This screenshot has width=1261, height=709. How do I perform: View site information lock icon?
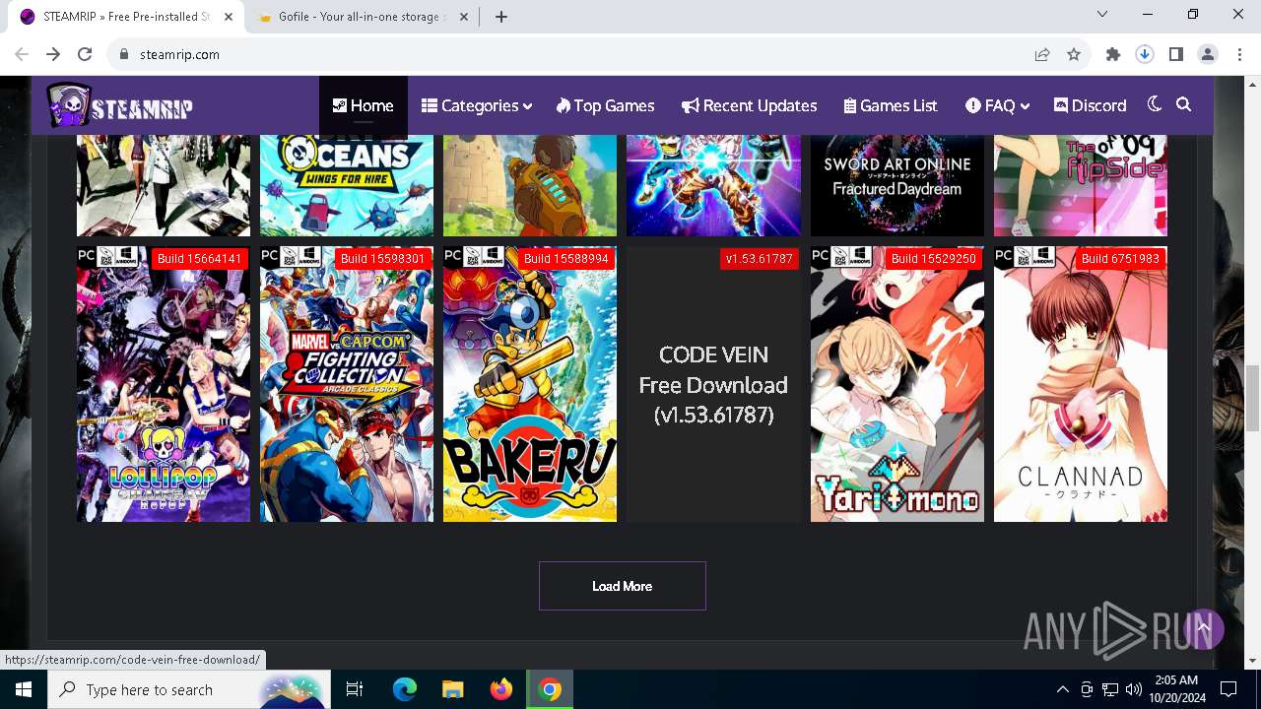click(124, 54)
